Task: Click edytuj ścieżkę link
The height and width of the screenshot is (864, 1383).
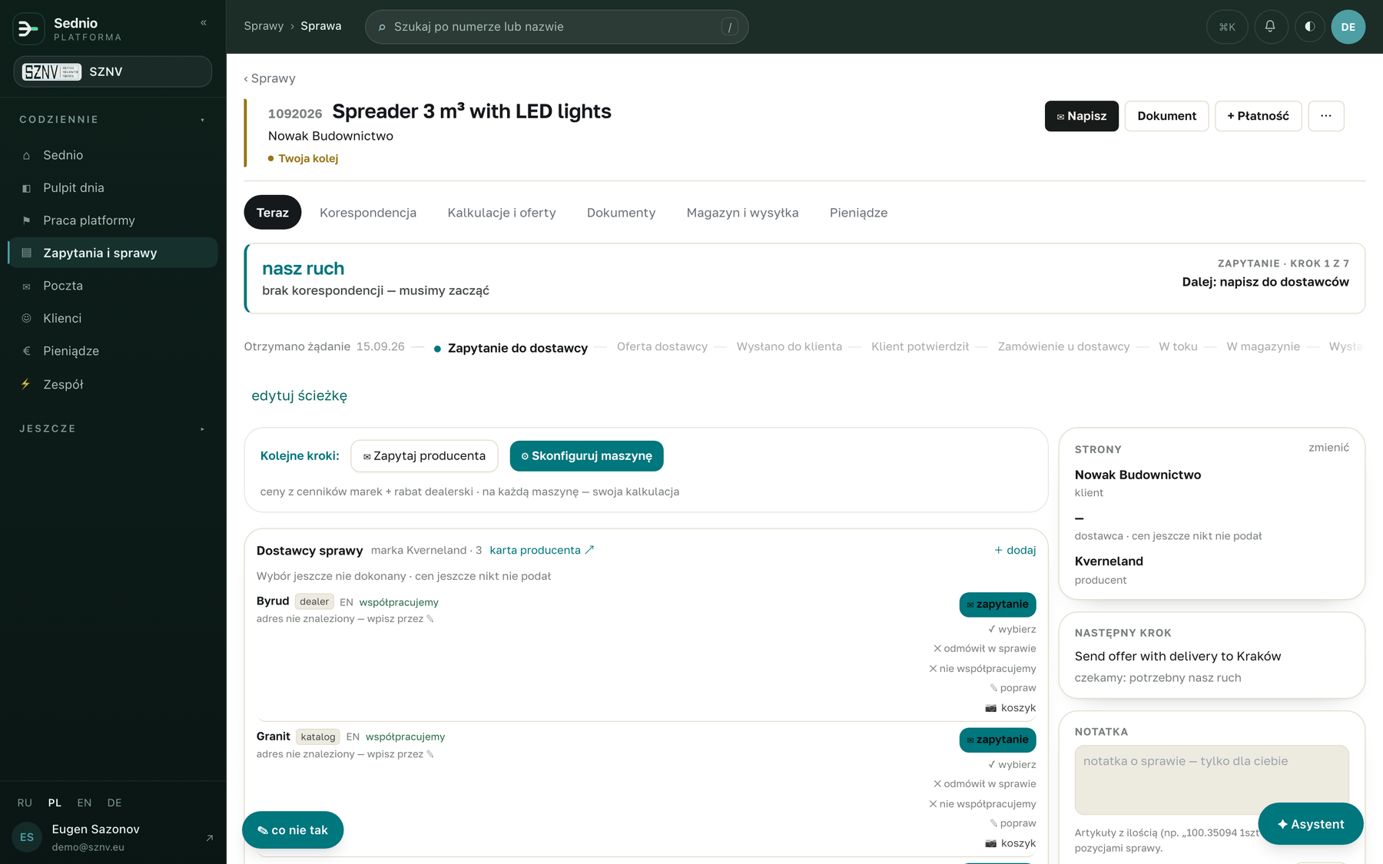Action: (299, 396)
